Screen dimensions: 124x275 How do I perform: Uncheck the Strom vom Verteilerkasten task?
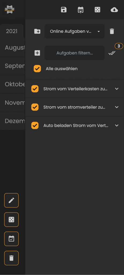coord(35,89)
